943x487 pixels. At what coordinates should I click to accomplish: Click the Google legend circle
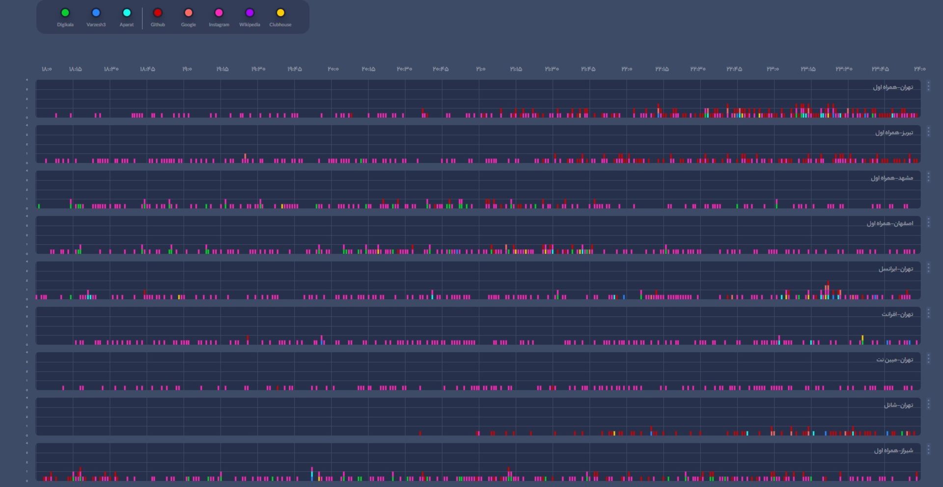[188, 13]
